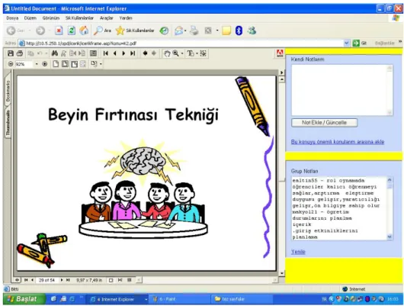Image resolution: width=404 pixels, height=306 pixels.
Task: Open the Düzen menu
Action: (x=30, y=18)
